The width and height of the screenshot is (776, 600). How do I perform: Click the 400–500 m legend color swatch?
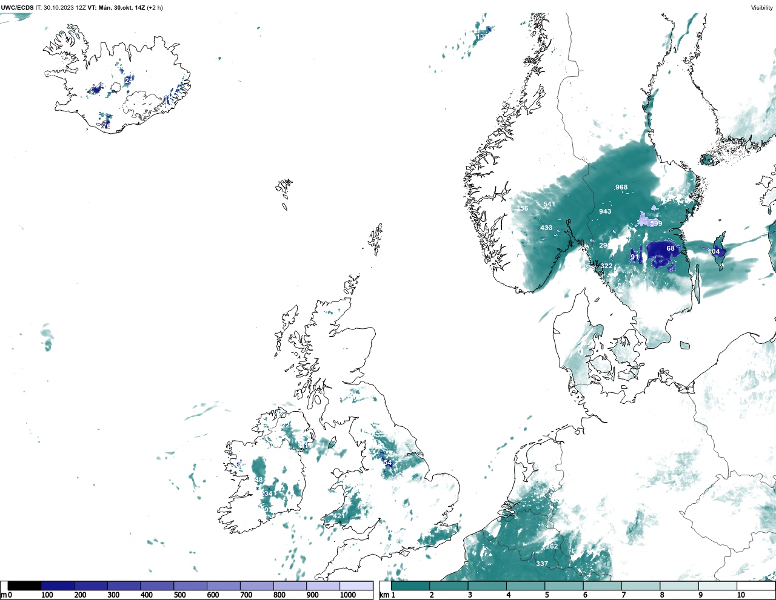point(157,585)
